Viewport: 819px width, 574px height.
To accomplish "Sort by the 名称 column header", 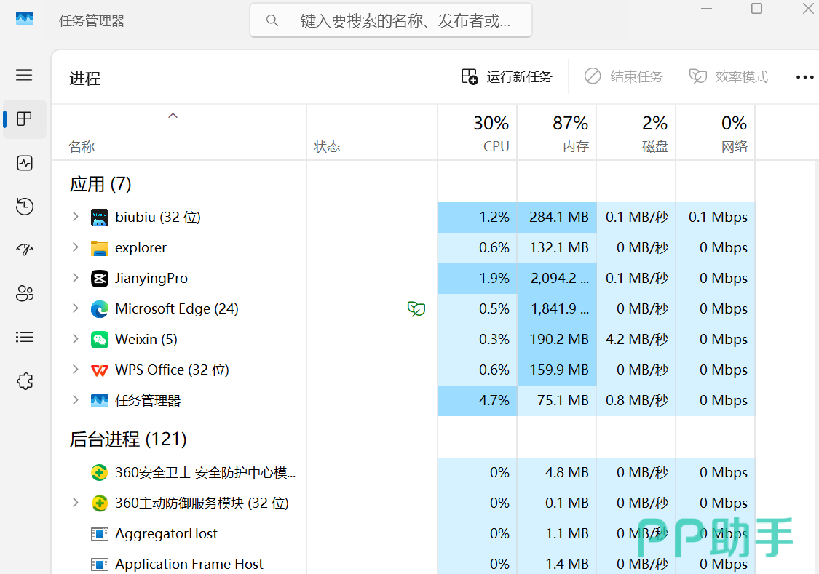I will [x=178, y=133].
